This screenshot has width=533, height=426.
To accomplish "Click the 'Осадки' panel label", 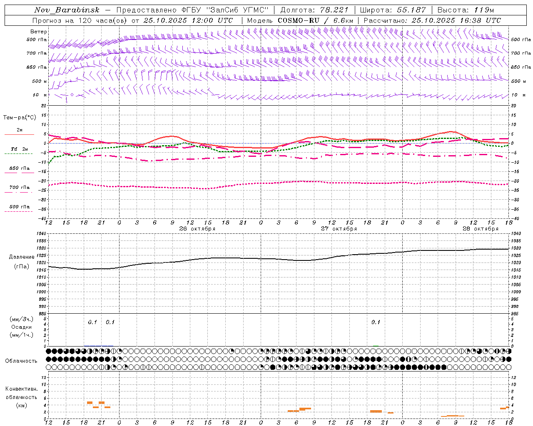I will point(22,327).
